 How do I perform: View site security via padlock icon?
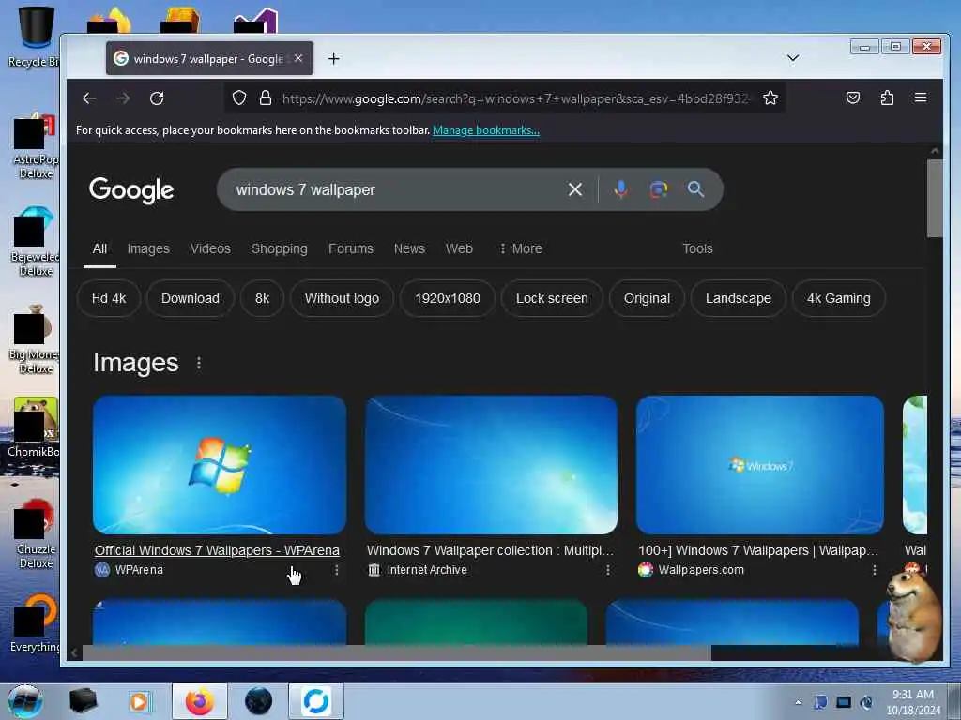[266, 97]
